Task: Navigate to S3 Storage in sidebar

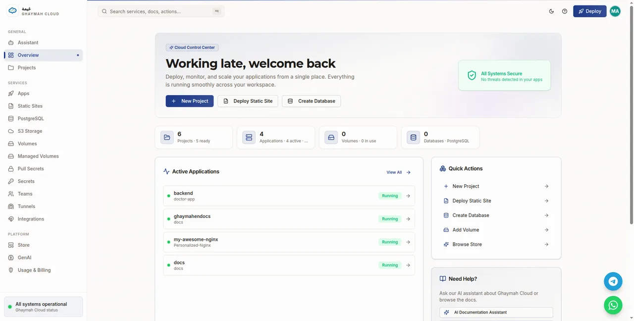Action: click(x=43, y=131)
